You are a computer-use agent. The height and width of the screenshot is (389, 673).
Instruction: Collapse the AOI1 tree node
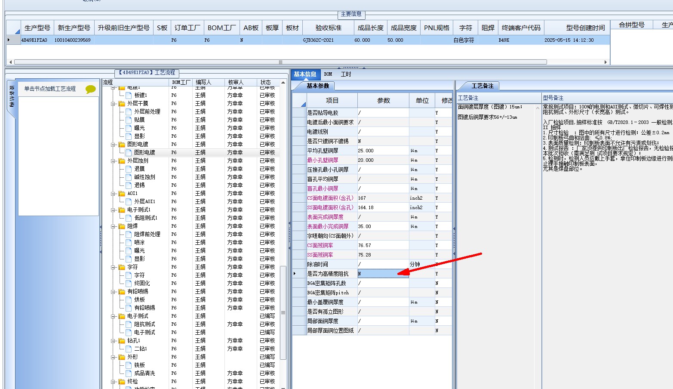pyautogui.click(x=114, y=194)
